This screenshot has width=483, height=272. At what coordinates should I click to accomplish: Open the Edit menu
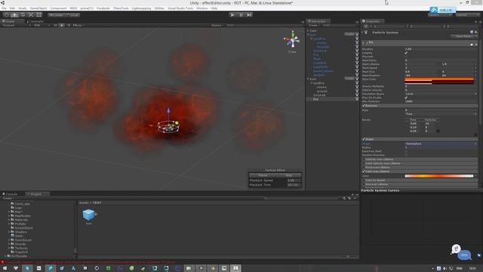[12, 8]
